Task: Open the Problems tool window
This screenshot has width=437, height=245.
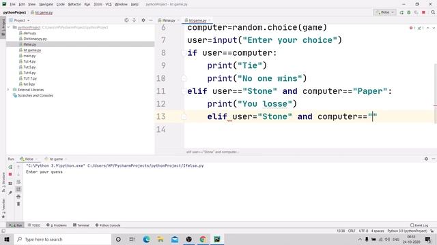Action: pyautogui.click(x=57, y=225)
